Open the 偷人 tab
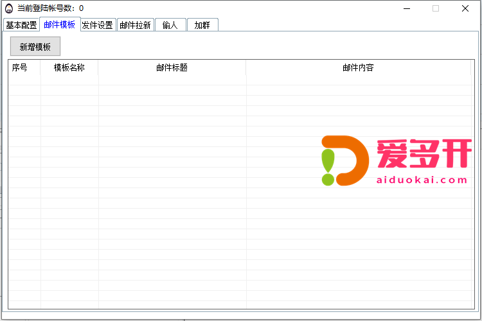The height and width of the screenshot is (321, 482). click(170, 25)
